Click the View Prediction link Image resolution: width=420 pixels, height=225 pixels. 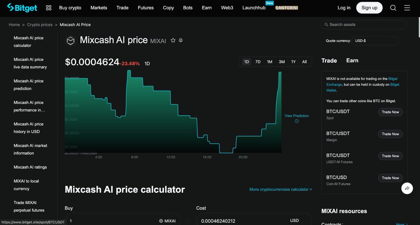click(x=296, y=116)
